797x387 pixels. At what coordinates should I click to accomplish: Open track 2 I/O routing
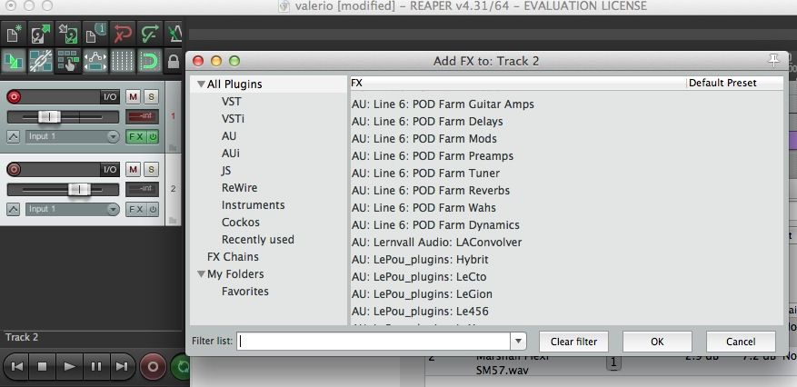coord(110,169)
